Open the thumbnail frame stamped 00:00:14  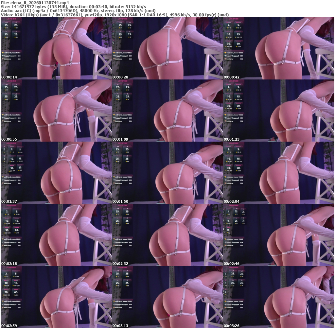point(56,48)
